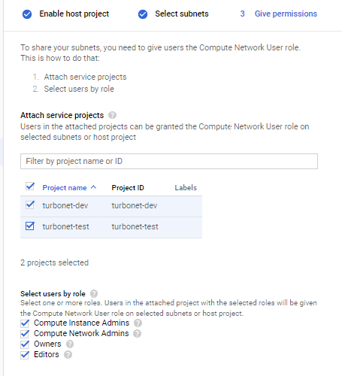Image resolution: width=342 pixels, height=376 pixels.
Task: Click the Select subnets checkmark icon
Action: point(143,14)
